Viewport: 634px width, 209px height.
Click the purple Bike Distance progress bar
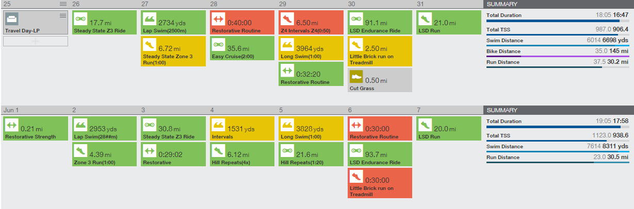point(558,57)
